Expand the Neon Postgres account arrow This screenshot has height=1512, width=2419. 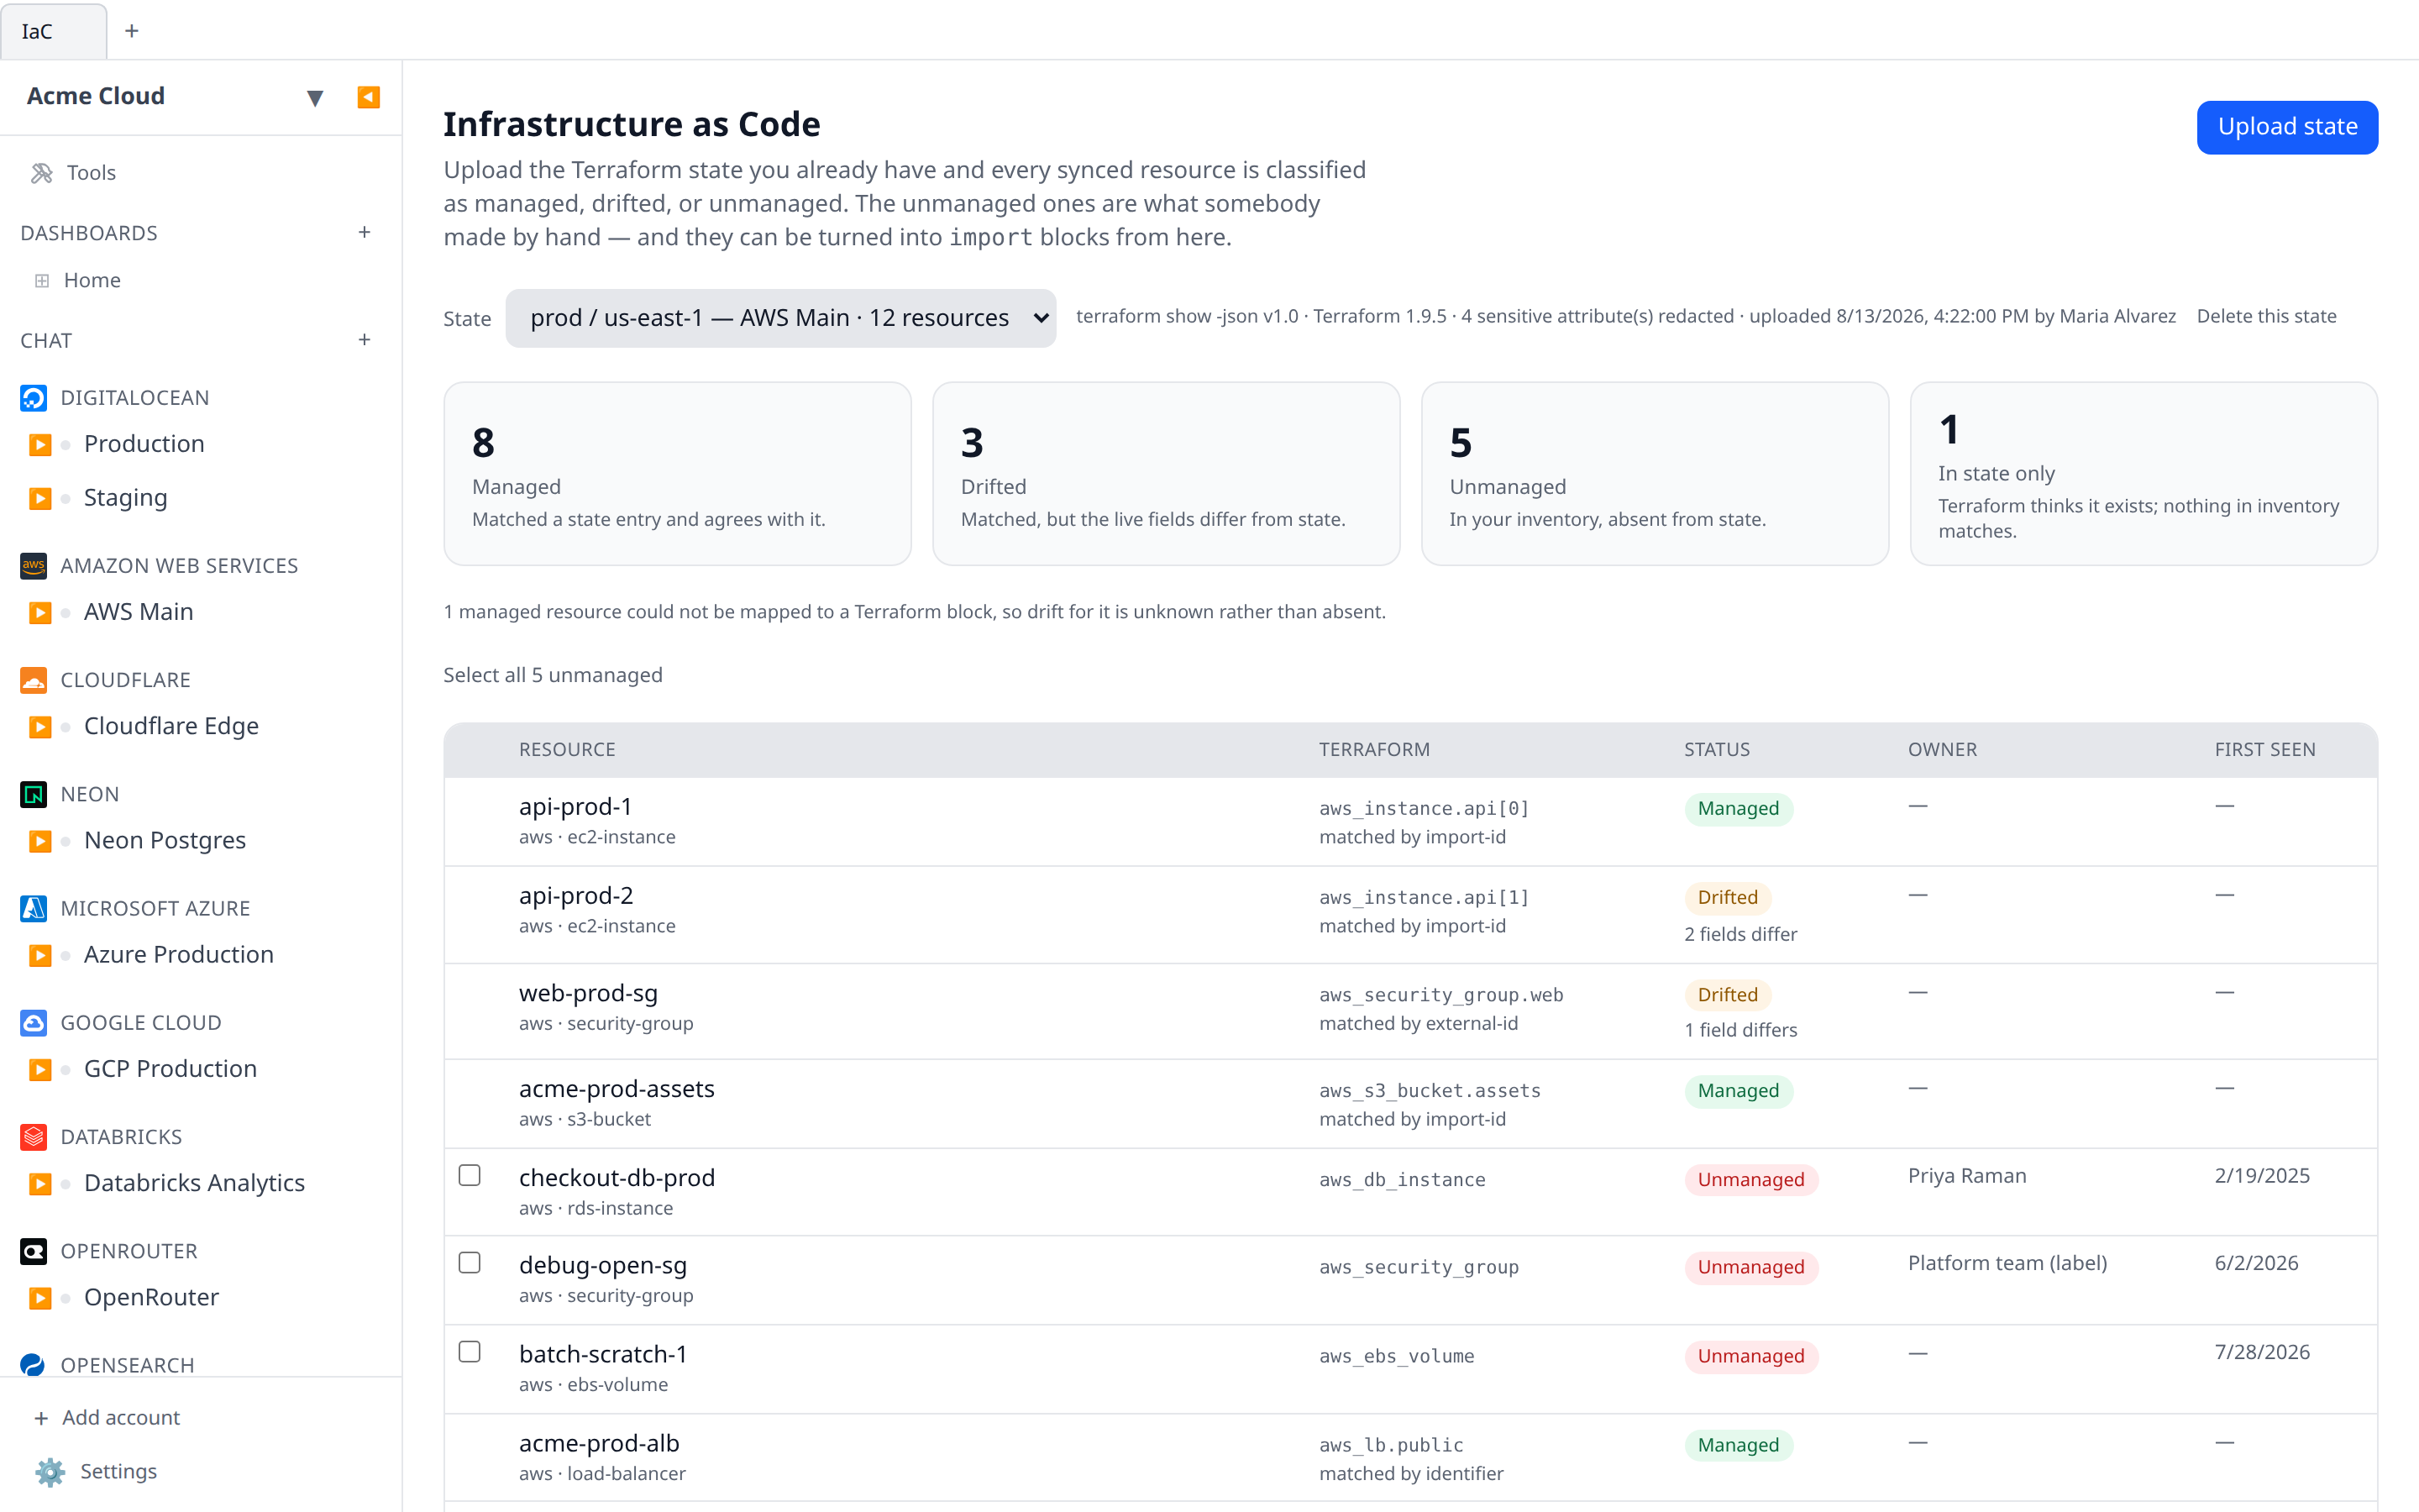[x=40, y=841]
